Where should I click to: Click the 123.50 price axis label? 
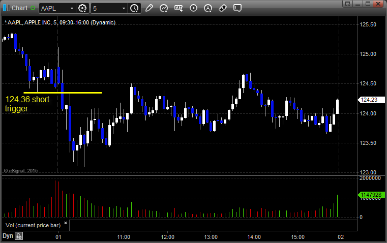click(x=368, y=143)
